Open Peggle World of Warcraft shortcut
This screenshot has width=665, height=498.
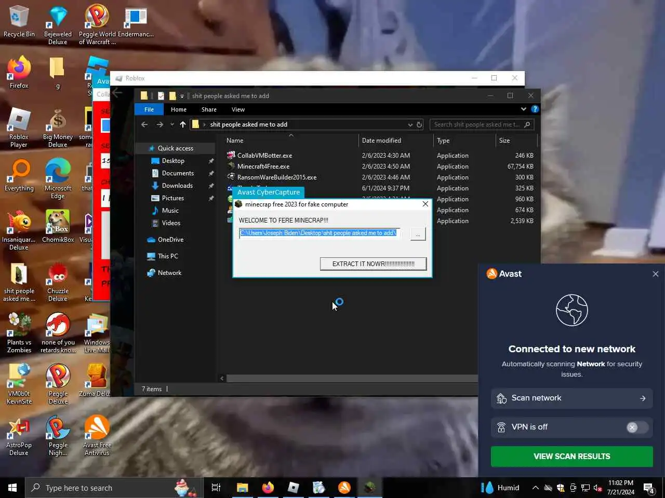pyautogui.click(x=97, y=25)
